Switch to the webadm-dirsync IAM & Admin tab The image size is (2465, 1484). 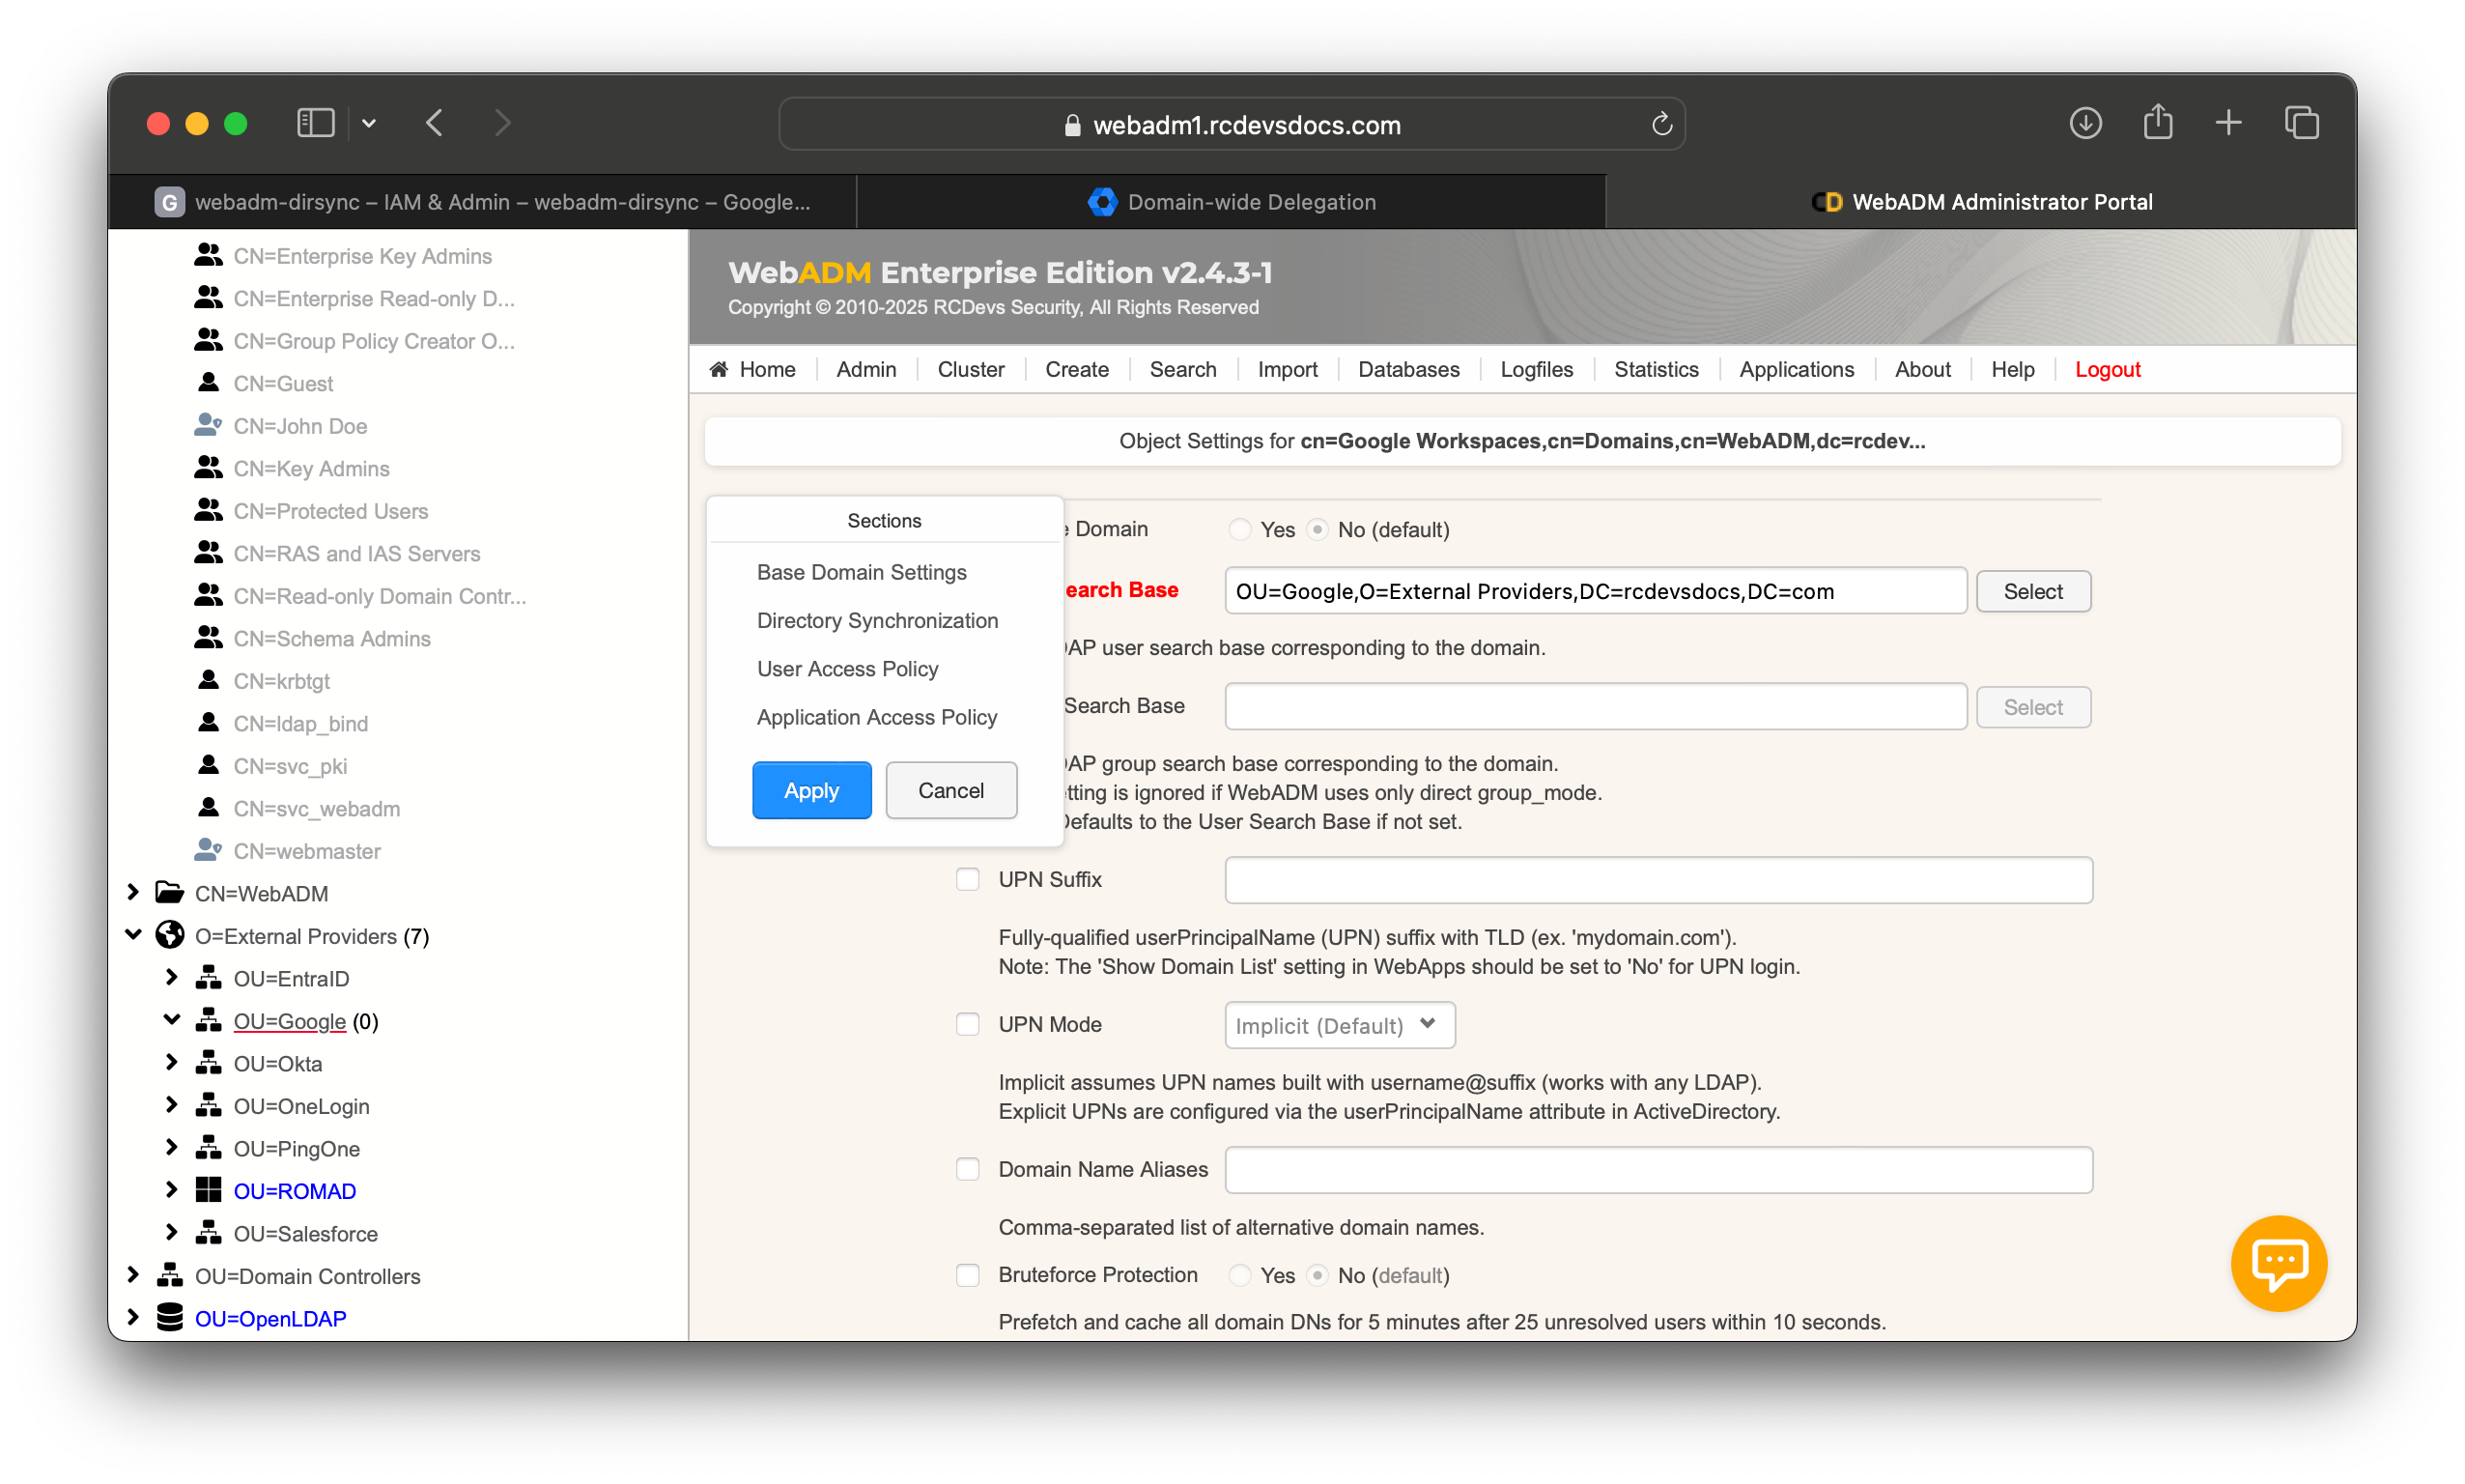482,202
